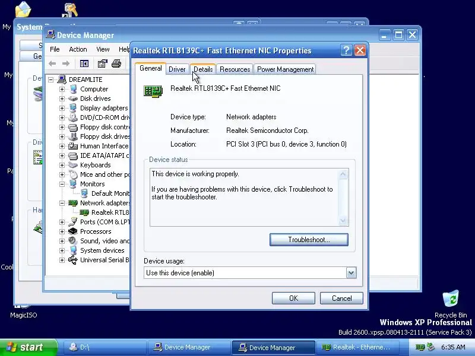This screenshot has height=356, width=475.
Task: Click the Troubleshoot button
Action: [x=309, y=240]
